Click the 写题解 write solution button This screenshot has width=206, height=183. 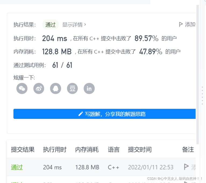point(104,114)
